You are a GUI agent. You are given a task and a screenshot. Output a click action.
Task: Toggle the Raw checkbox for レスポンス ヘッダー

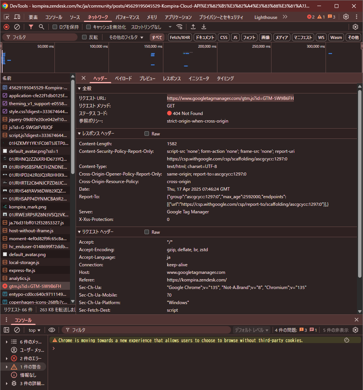[x=147, y=134]
